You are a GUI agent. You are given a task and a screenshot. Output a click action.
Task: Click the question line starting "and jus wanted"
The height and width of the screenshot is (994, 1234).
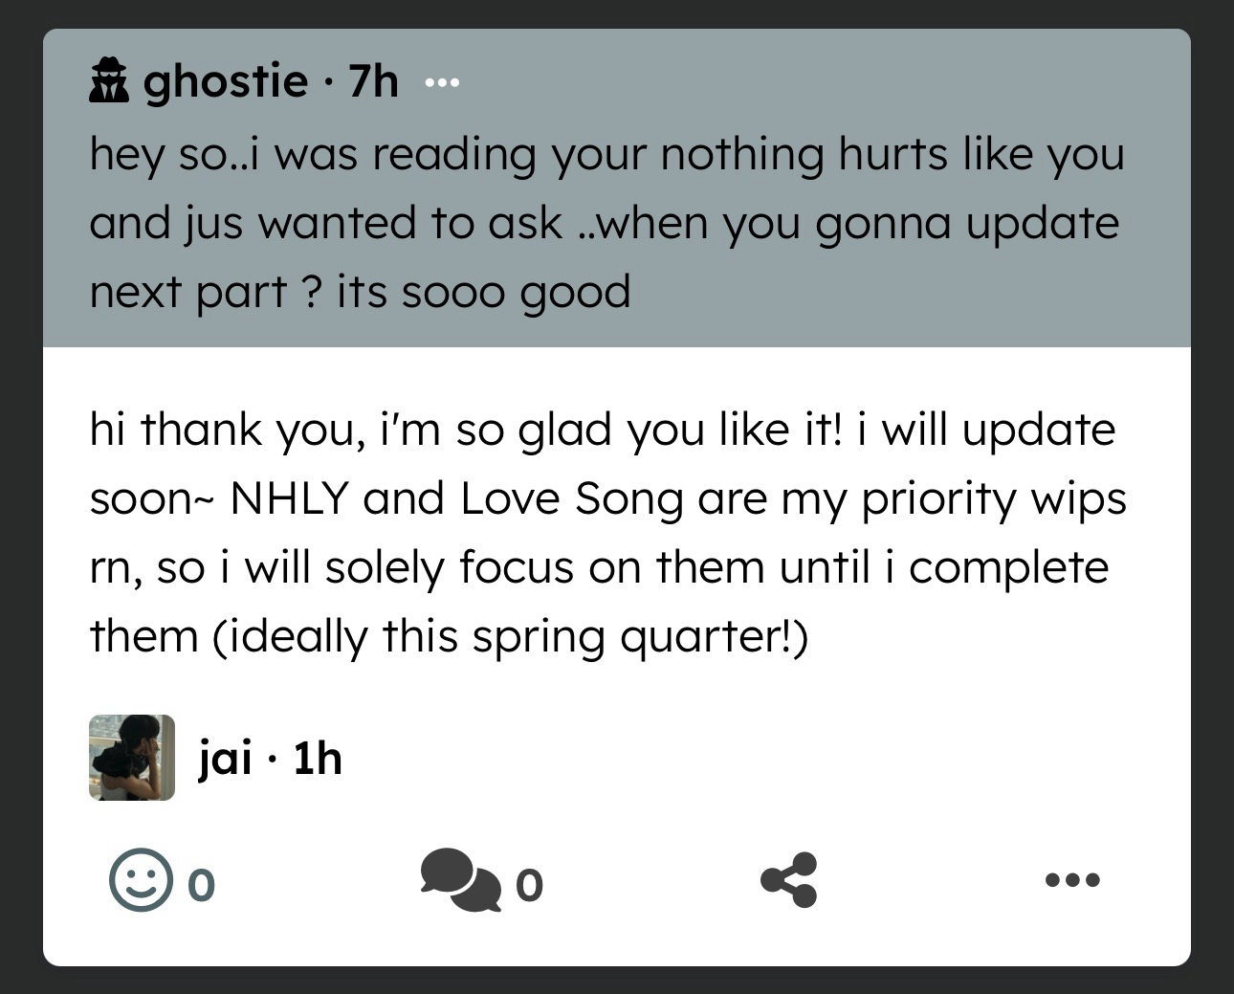[x=604, y=223]
